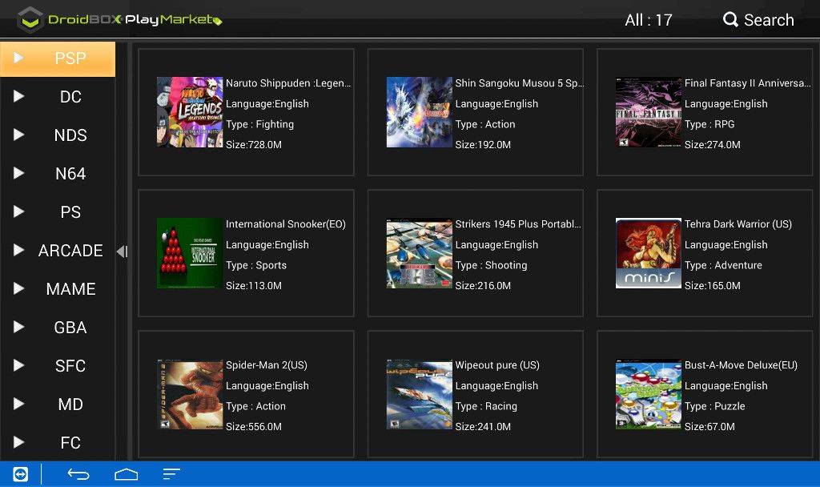Expand the DC category arrow

click(18, 96)
